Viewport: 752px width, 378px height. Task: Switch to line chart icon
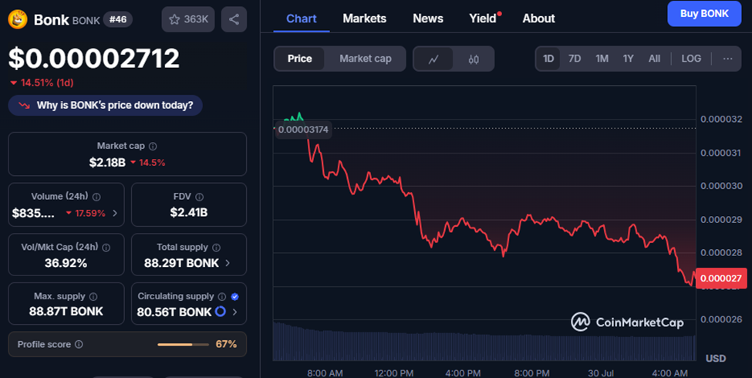point(433,59)
